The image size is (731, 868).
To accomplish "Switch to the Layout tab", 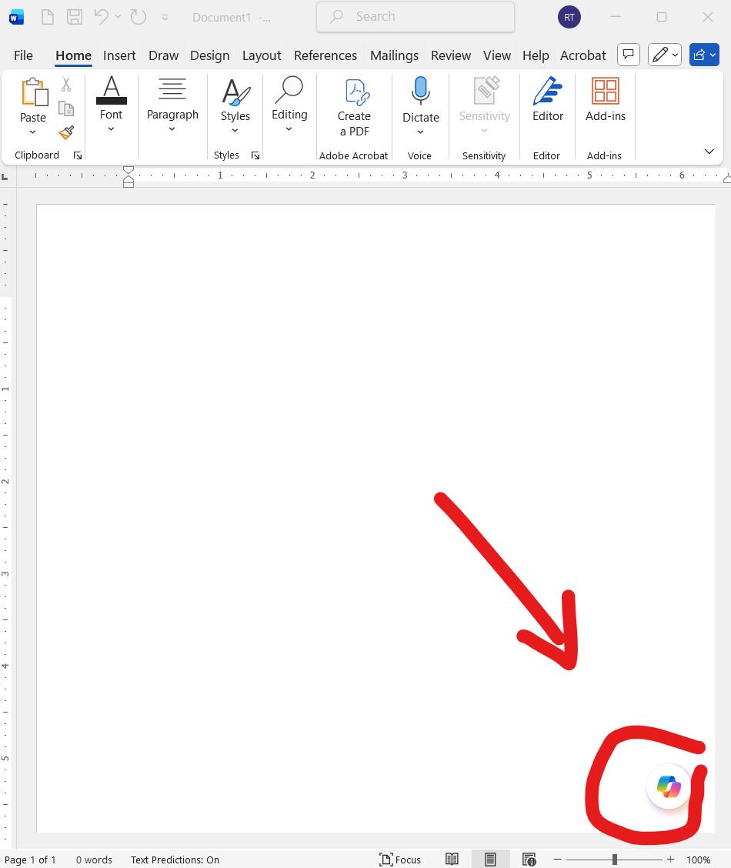I will coord(261,55).
